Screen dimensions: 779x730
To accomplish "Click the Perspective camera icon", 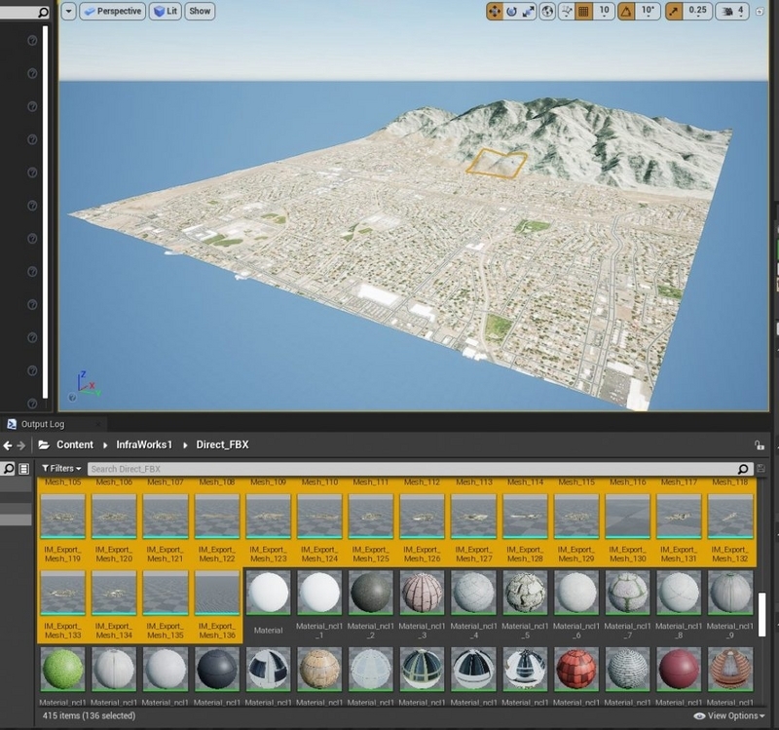I will 90,11.
